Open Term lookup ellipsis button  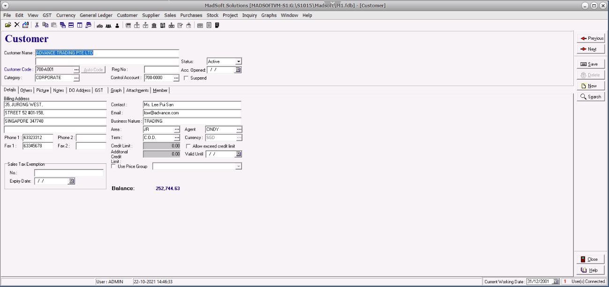177,138
